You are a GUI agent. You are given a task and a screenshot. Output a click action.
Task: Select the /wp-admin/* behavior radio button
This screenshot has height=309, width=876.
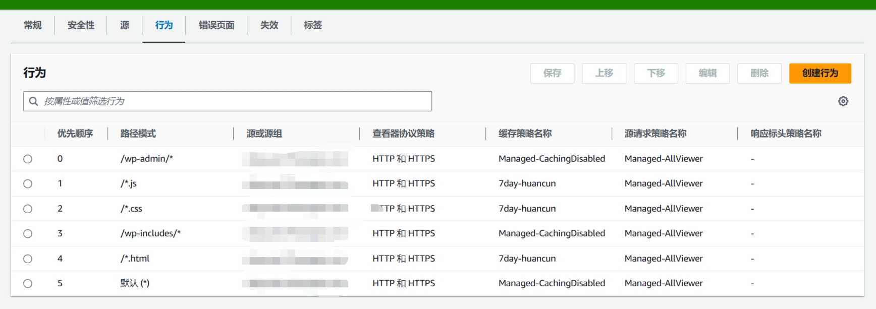click(x=28, y=159)
